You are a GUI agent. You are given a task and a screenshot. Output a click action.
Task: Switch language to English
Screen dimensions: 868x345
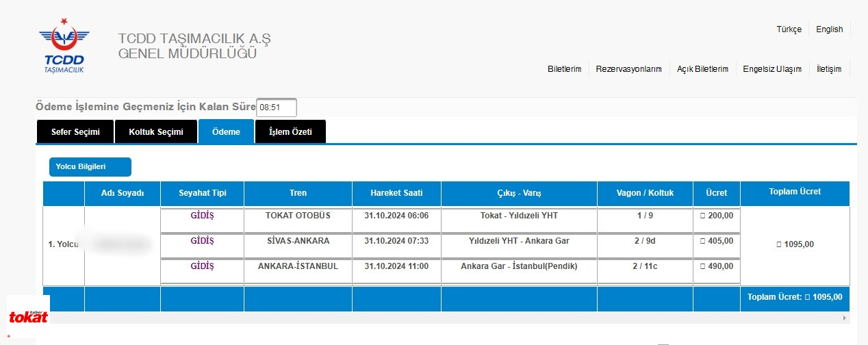[x=830, y=29]
